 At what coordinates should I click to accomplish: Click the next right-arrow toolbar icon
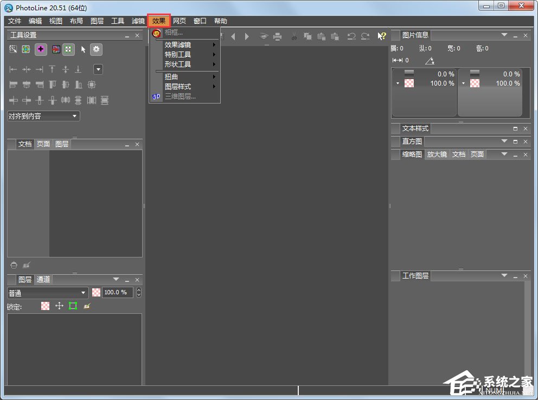(247, 36)
